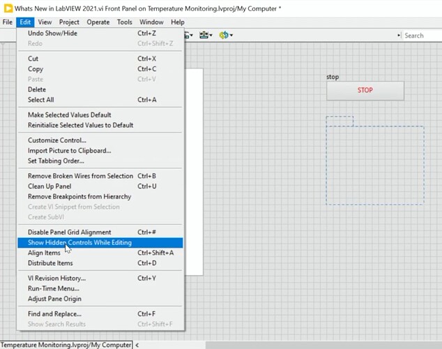This screenshot has height=349, width=442.
Task: Open Run-Time Menu...
Action: (100, 288)
